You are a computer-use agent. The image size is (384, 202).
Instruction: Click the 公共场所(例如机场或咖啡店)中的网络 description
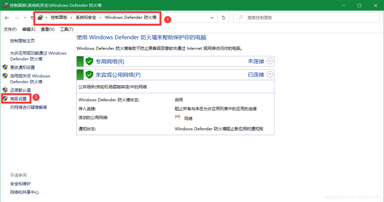113,87
